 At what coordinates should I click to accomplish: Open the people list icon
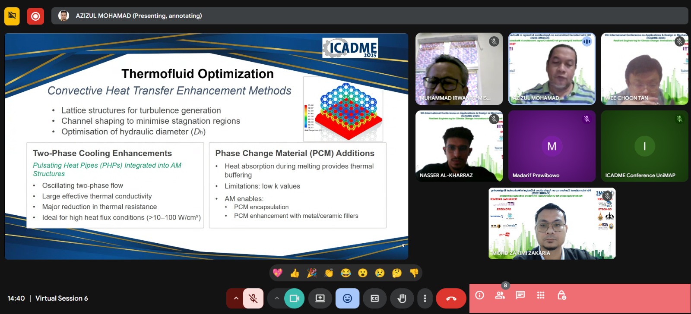pos(500,295)
